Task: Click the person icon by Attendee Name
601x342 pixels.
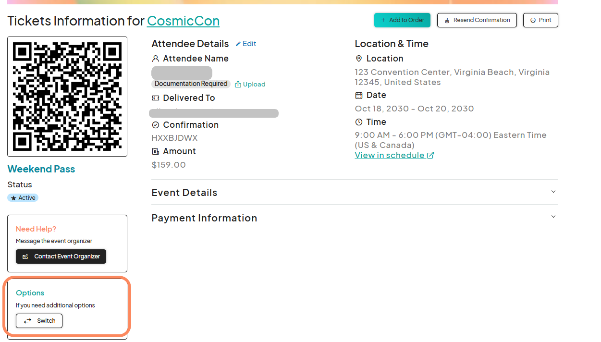Action: click(155, 59)
